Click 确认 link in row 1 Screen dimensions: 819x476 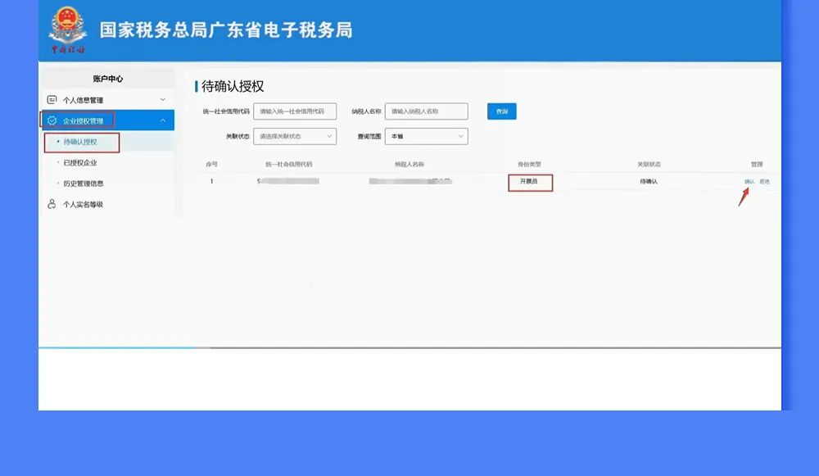(x=749, y=181)
